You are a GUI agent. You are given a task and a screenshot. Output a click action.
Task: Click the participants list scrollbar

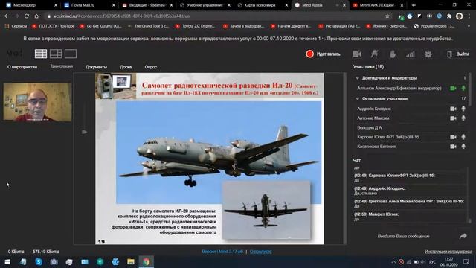click(x=470, y=89)
